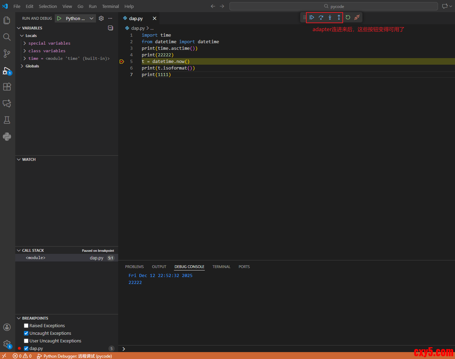This screenshot has width=455, height=359.
Task: Disconnect the debugger
Action: point(357,17)
